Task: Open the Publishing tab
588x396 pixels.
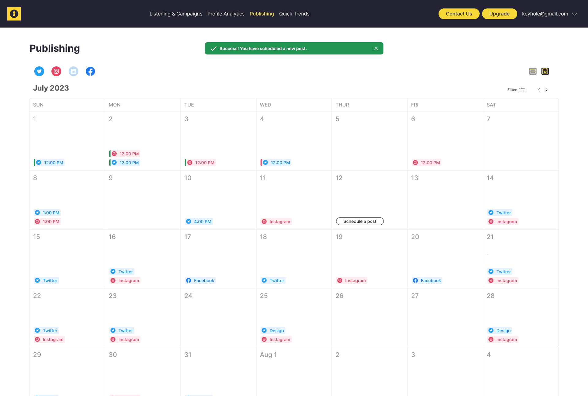Action: click(x=262, y=14)
